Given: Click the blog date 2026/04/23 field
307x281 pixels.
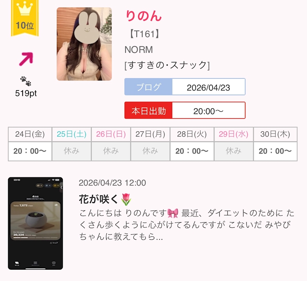Looking at the screenshot, I should 209,87.
